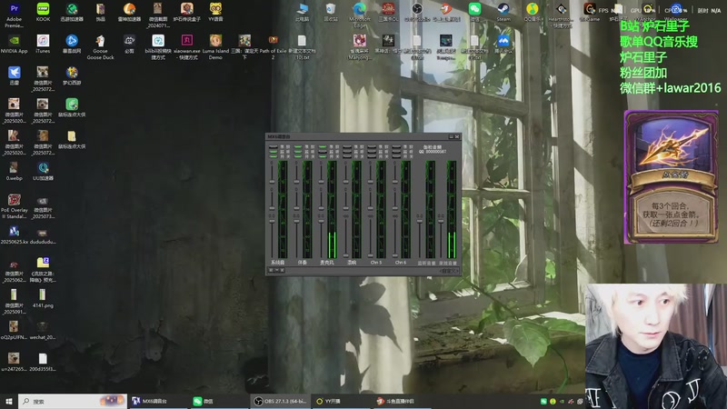Select the 0.webp file icon
The height and width of the screenshot is (409, 727).
click(14, 172)
